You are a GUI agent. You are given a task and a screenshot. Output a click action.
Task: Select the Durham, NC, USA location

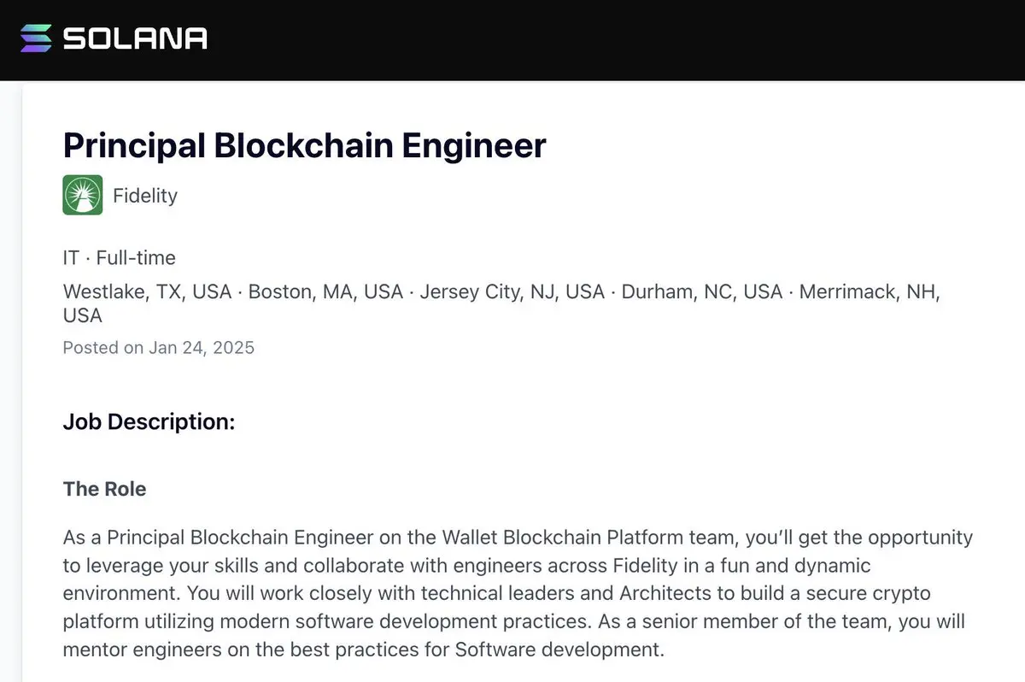tap(701, 291)
